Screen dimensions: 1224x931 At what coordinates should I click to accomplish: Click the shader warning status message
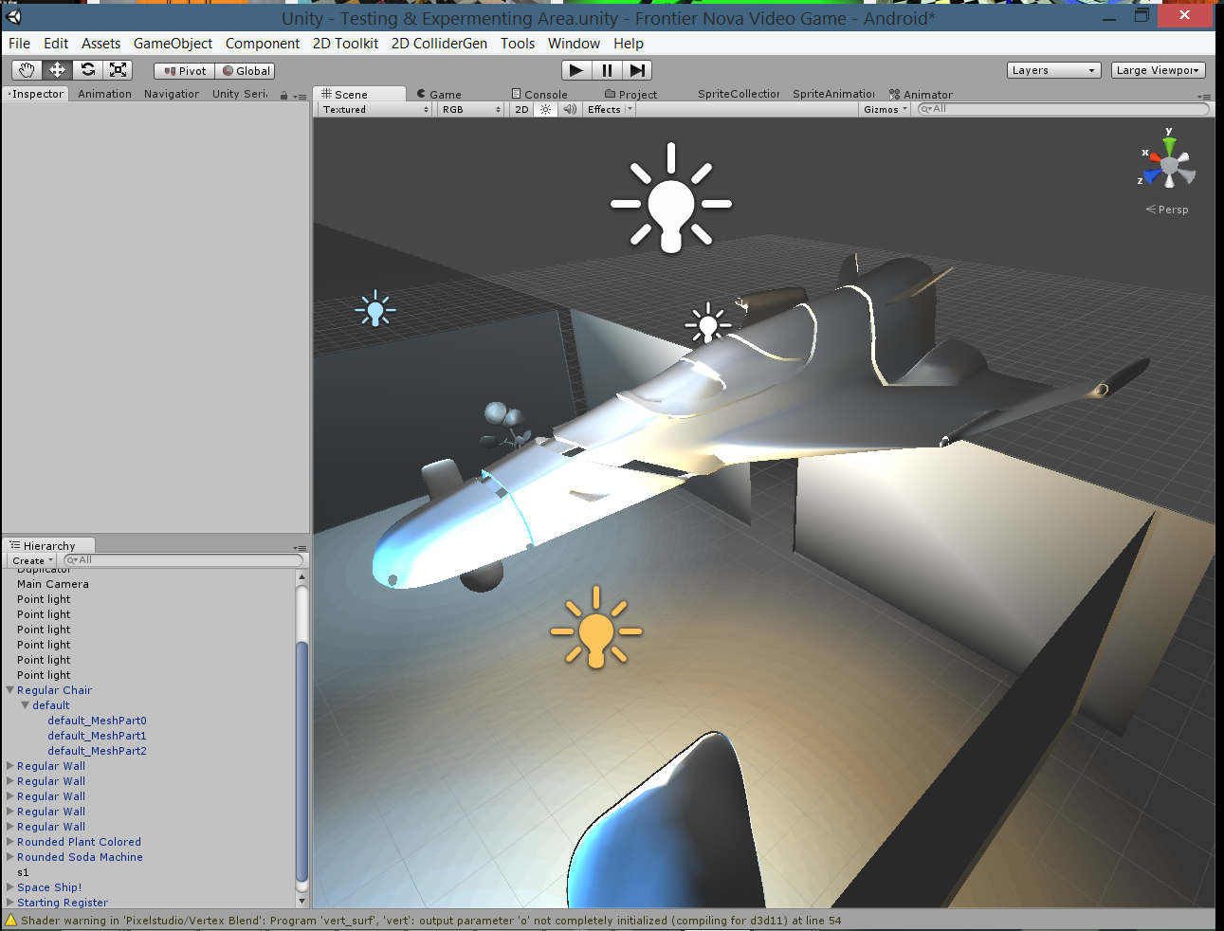430,921
